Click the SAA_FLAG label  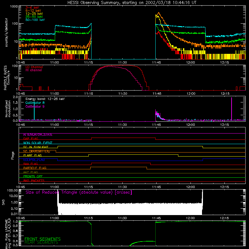[31, 164]
